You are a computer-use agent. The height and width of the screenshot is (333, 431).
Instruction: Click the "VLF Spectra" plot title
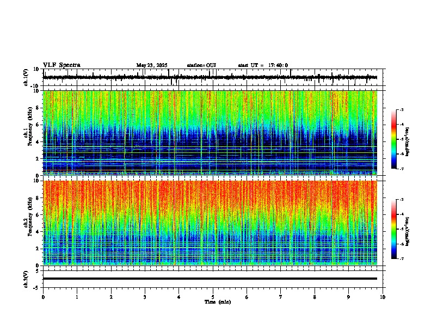[x=61, y=65]
